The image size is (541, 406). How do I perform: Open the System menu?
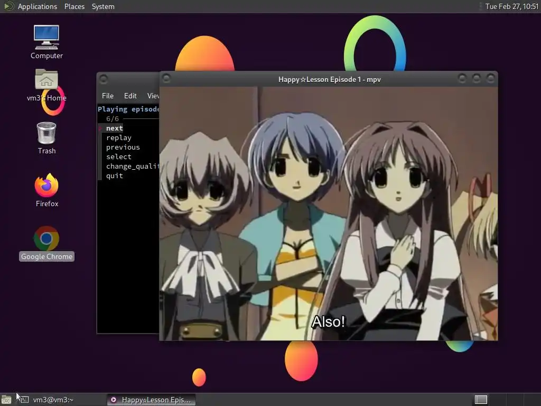[x=103, y=6]
